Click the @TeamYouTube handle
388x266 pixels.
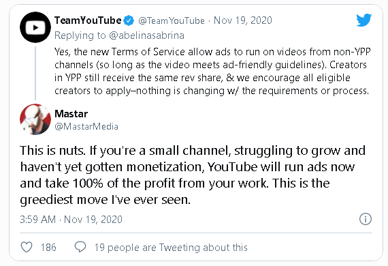pos(172,20)
